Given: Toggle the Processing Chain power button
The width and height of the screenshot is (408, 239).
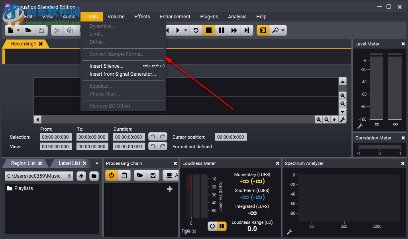Looking at the screenshot, I should point(112,175).
